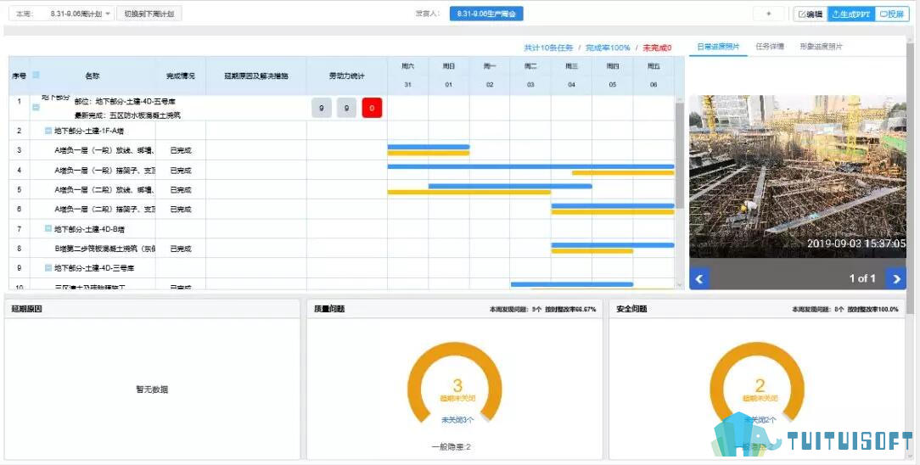The width and height of the screenshot is (920, 465).
Task: Select row 8 task B塔第二步筏板混凝土浇筑
Action: [105, 249]
